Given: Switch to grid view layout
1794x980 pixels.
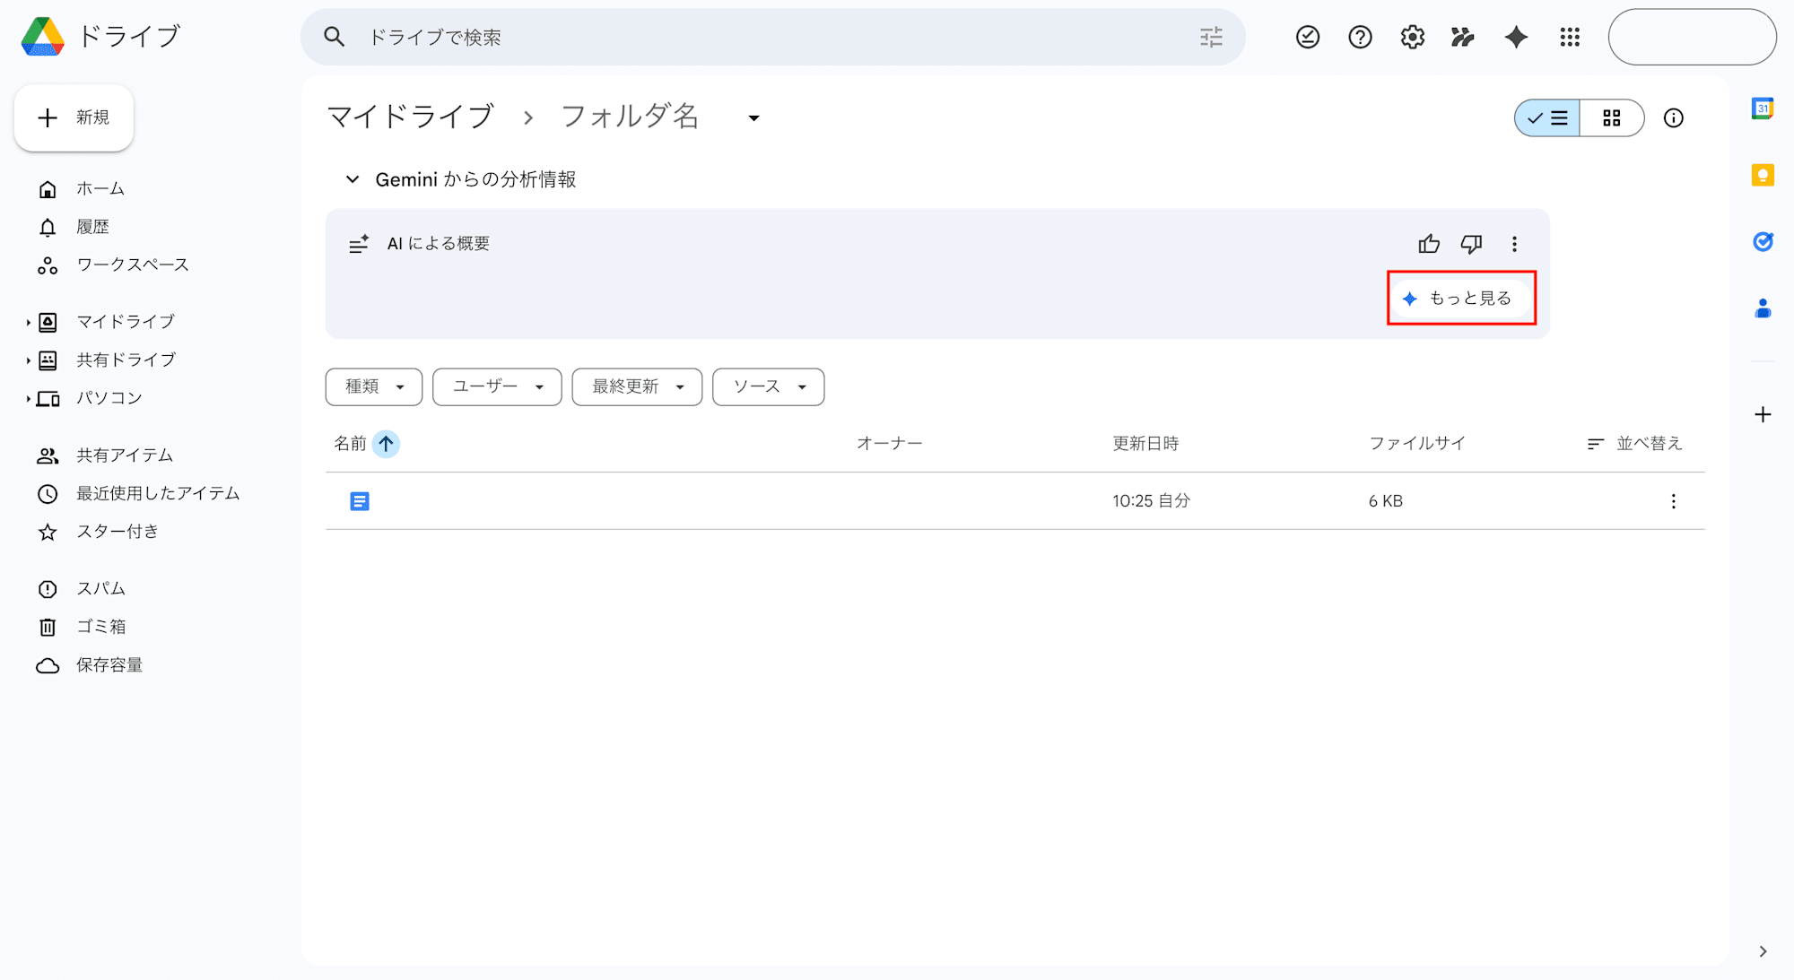Looking at the screenshot, I should tap(1612, 117).
